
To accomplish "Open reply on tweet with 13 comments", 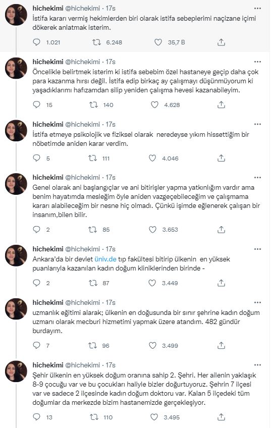I will 36,417.
